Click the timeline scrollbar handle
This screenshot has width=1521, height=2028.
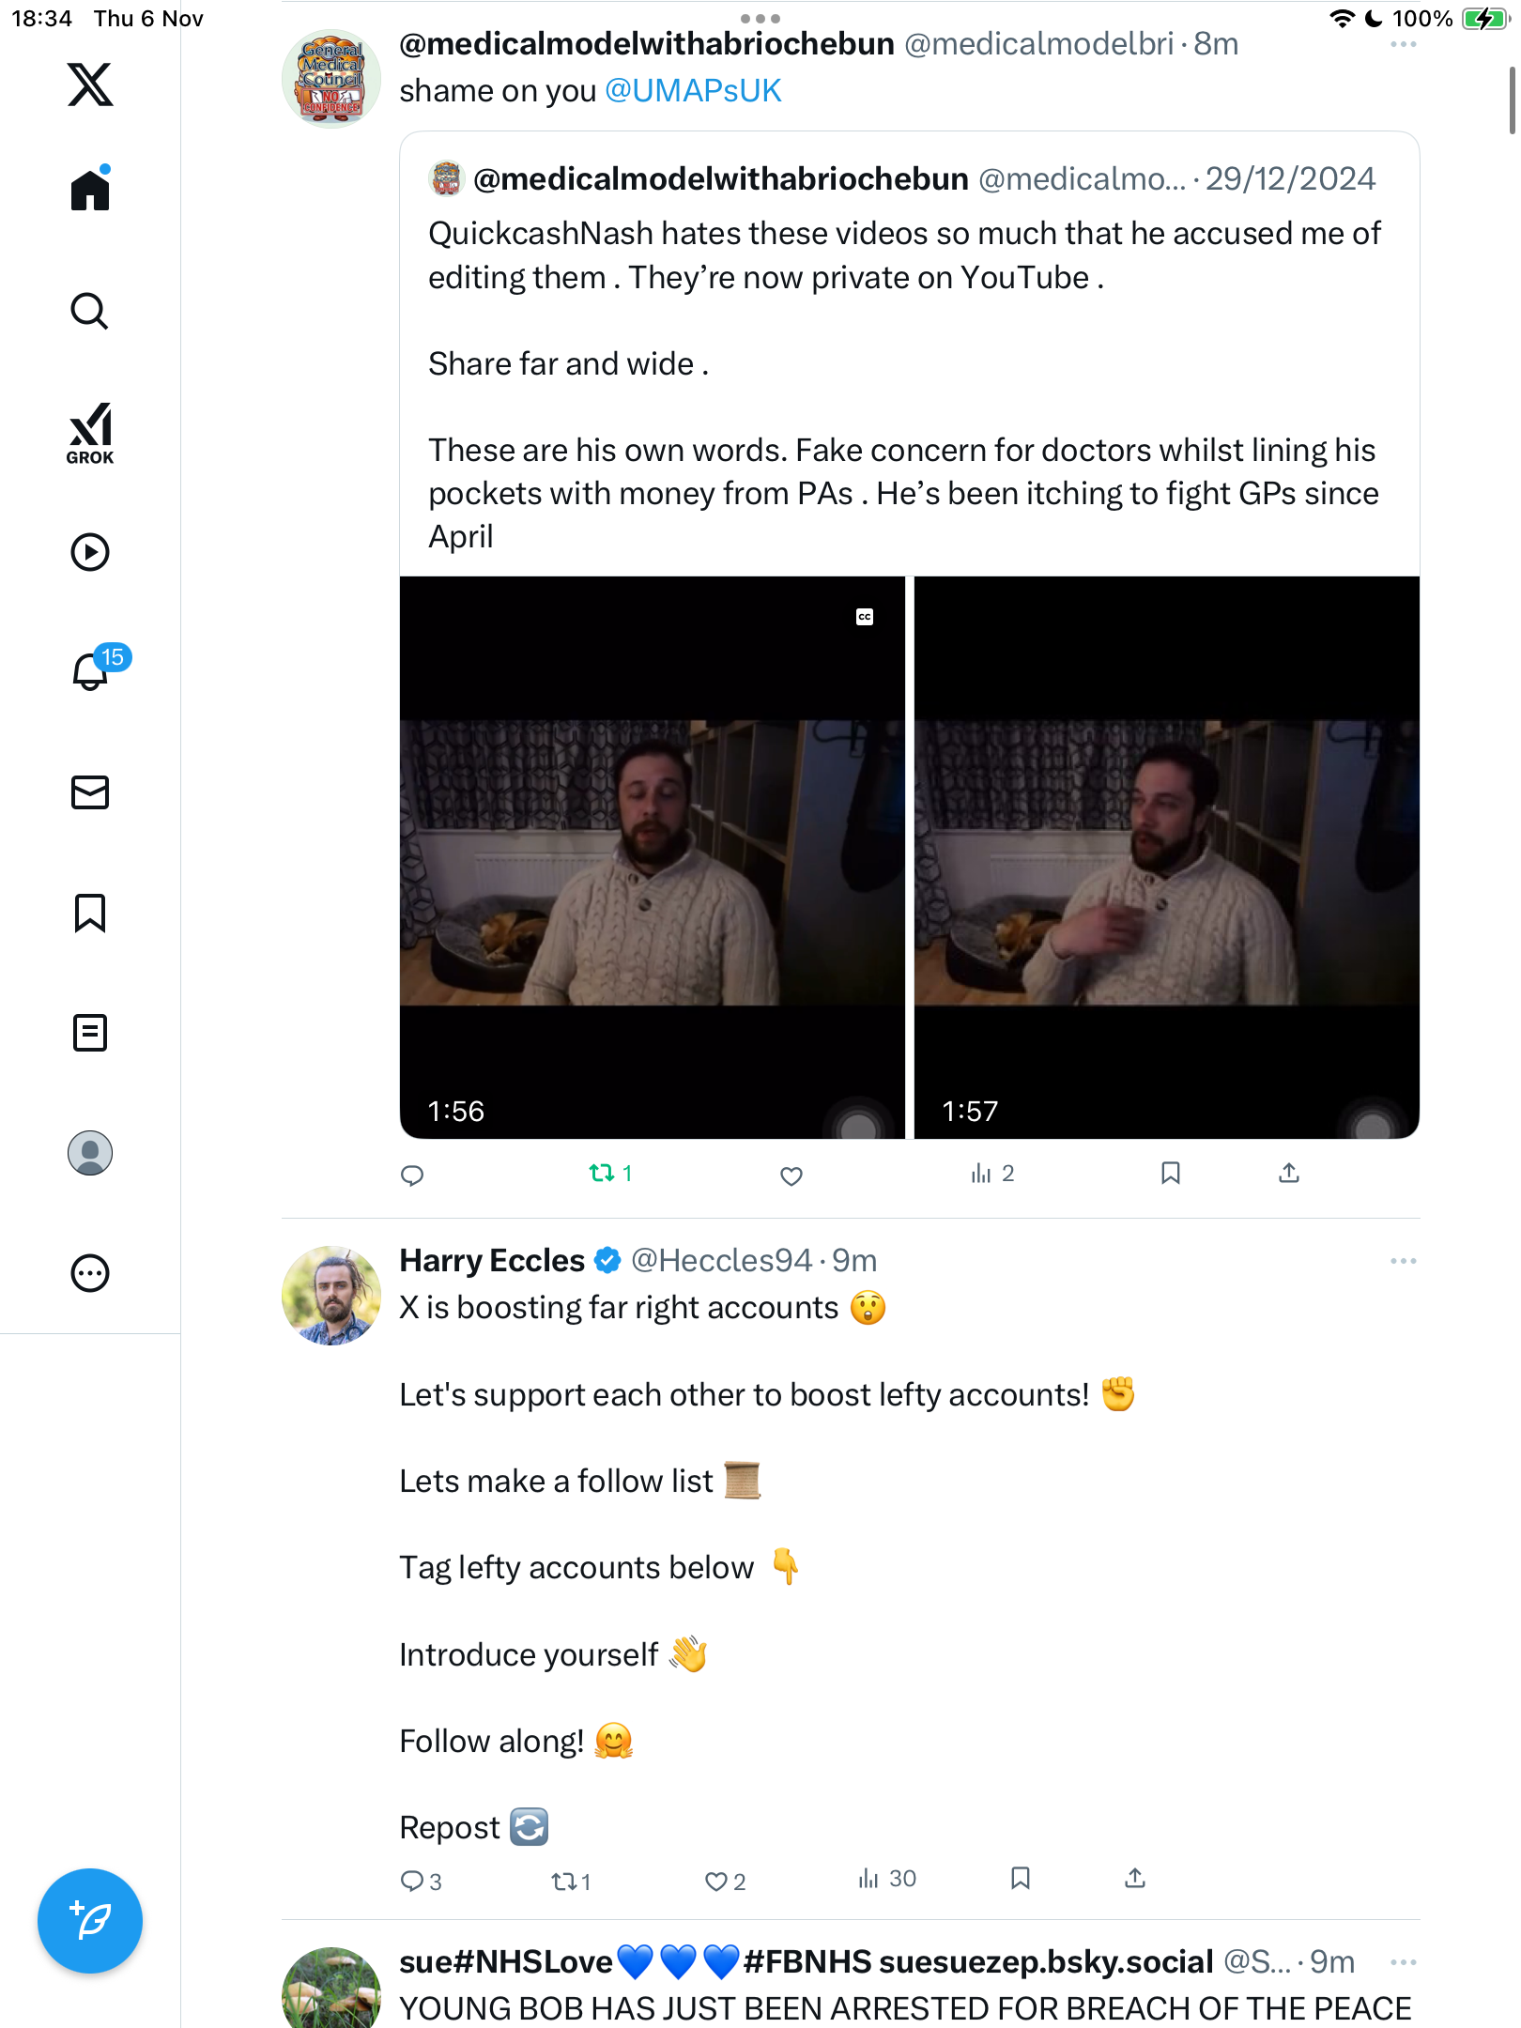click(1512, 100)
